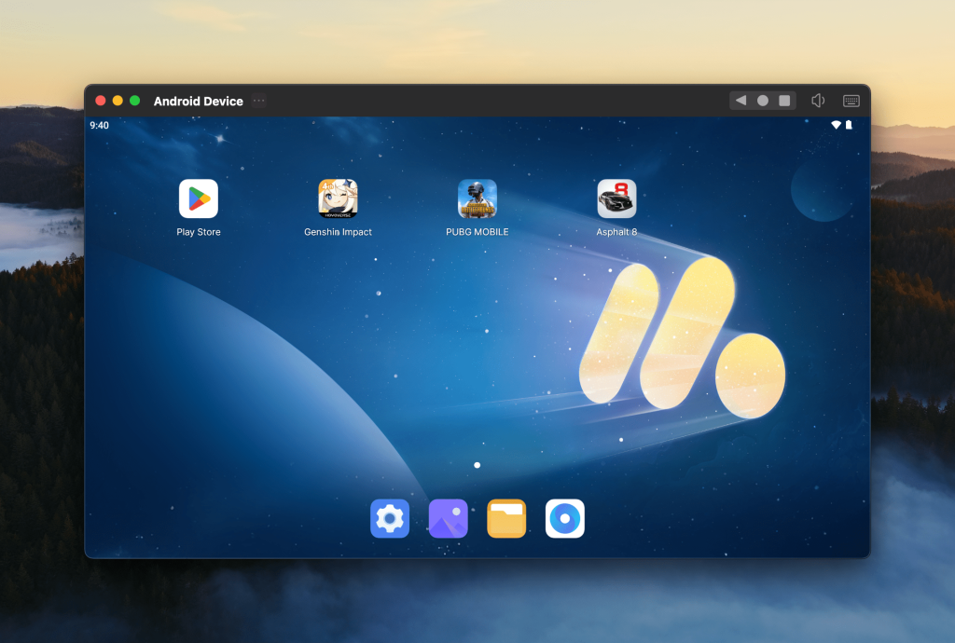The width and height of the screenshot is (955, 643).
Task: Click the Android Device window title
Action: tap(198, 101)
